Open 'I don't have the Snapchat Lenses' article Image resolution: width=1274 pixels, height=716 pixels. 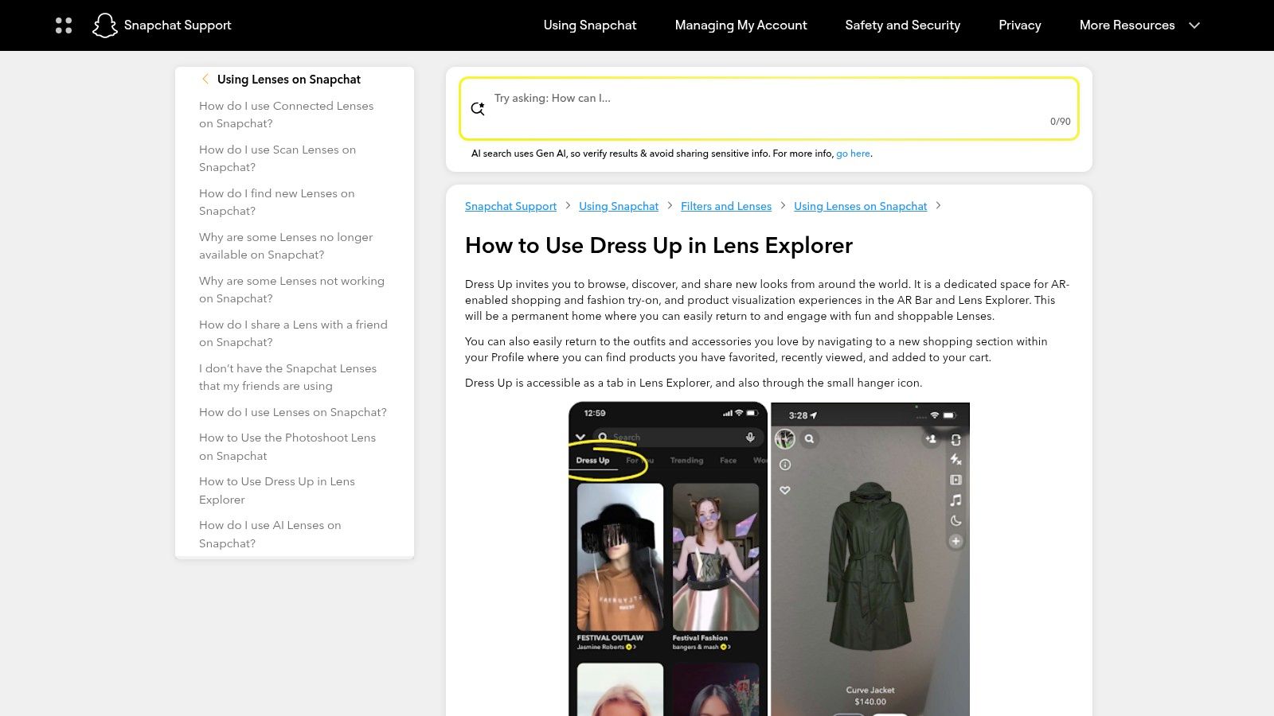(287, 377)
